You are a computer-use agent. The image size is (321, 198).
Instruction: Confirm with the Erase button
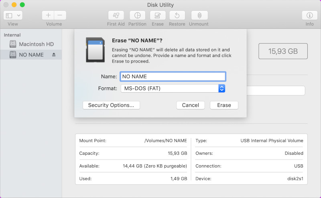click(224, 105)
